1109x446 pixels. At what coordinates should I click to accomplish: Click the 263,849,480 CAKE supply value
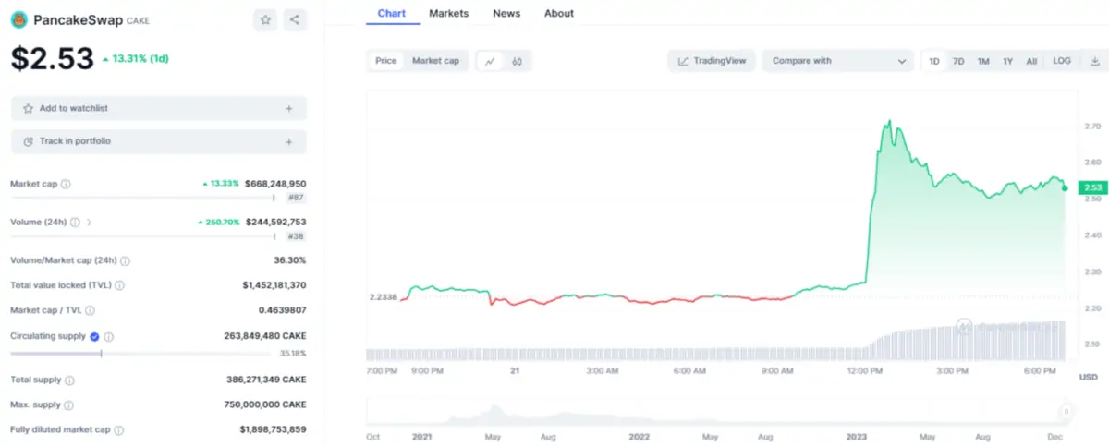(x=265, y=336)
